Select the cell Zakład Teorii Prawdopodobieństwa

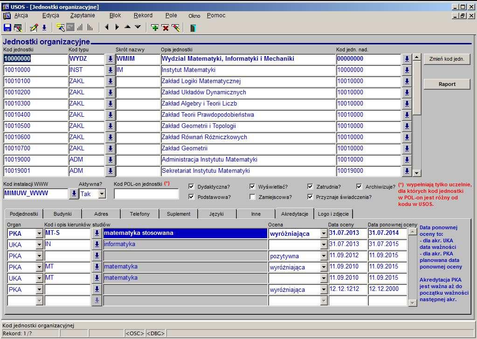(x=248, y=115)
